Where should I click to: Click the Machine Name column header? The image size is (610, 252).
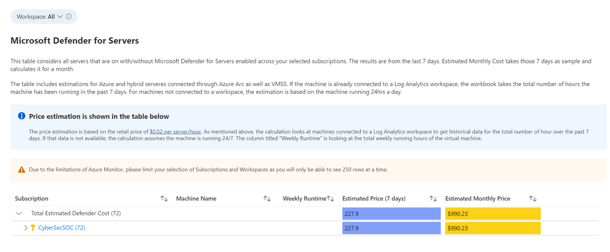(x=196, y=198)
